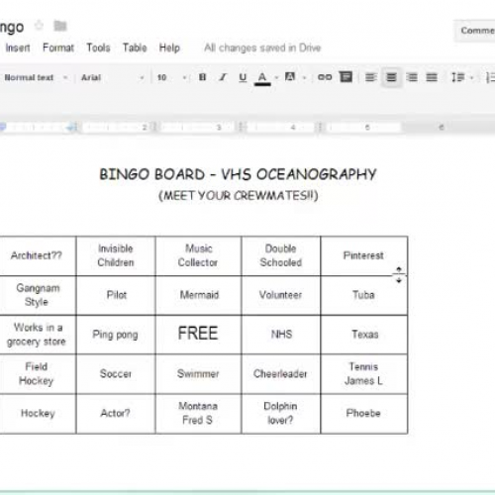Click the Invisible Children cell
The image size is (495, 495).
pos(116,255)
